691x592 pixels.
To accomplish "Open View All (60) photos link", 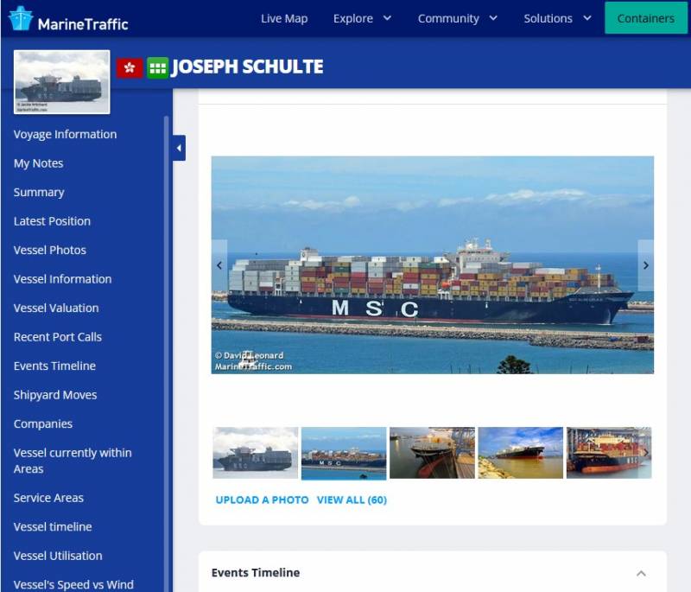I will click(352, 500).
